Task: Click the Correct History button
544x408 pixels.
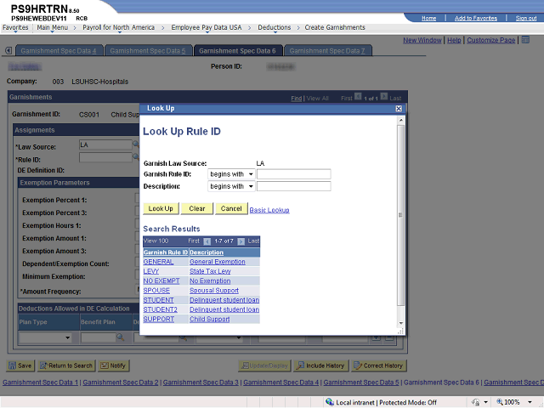Action: (378, 365)
